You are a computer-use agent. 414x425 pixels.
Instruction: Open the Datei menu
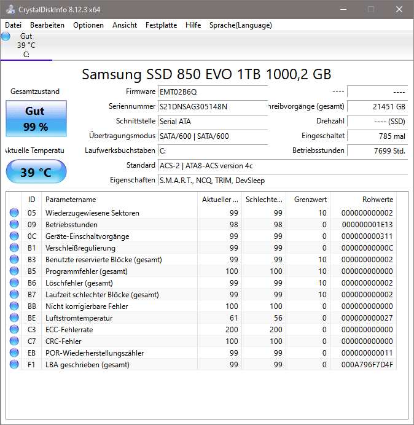pos(13,25)
